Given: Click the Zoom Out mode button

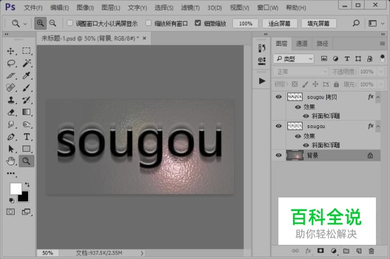Looking at the screenshot, I should click(53, 23).
